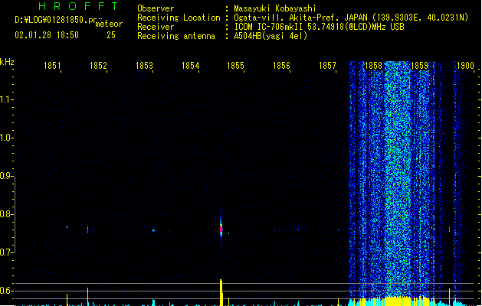Click the 0.9 kHz axis label

pos(5,176)
